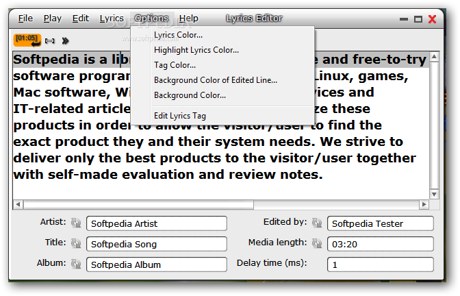Screen dimensions: 460x296
Task: Click the refresh icon next to Media length
Action: [317, 243]
